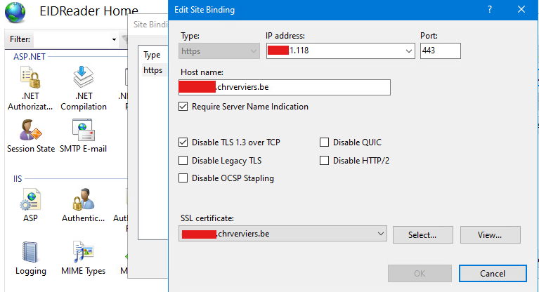This screenshot has height=292, width=539.
Task: Select the https row in Site Bindings
Action: [x=153, y=70]
